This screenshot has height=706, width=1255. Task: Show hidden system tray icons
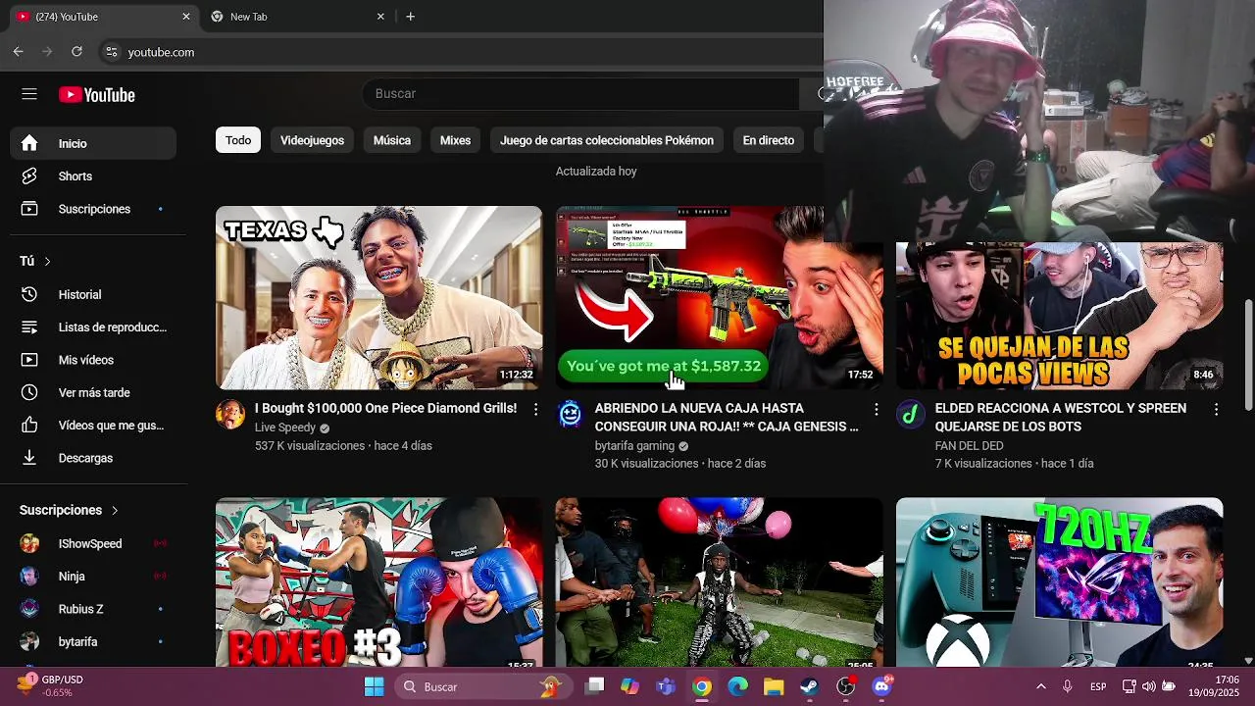click(1040, 686)
